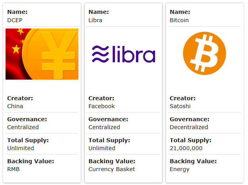
Task: Click the yuan symbol on the gold coin
Action: pos(59,55)
